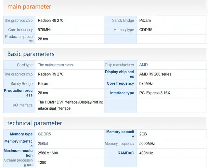The width and height of the screenshot is (208, 168).
Task: Click the bold Maximum resolution label
Action: coord(18,153)
